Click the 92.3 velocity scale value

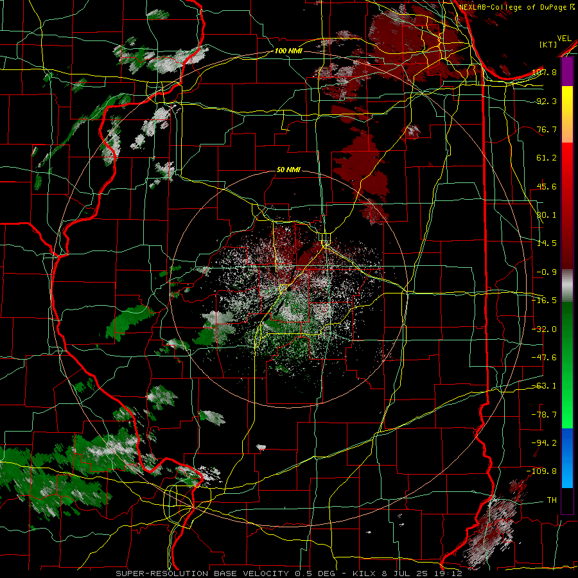pyautogui.click(x=547, y=101)
